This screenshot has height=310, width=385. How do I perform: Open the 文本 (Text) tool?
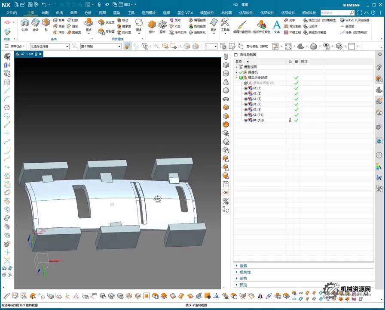pos(277,25)
